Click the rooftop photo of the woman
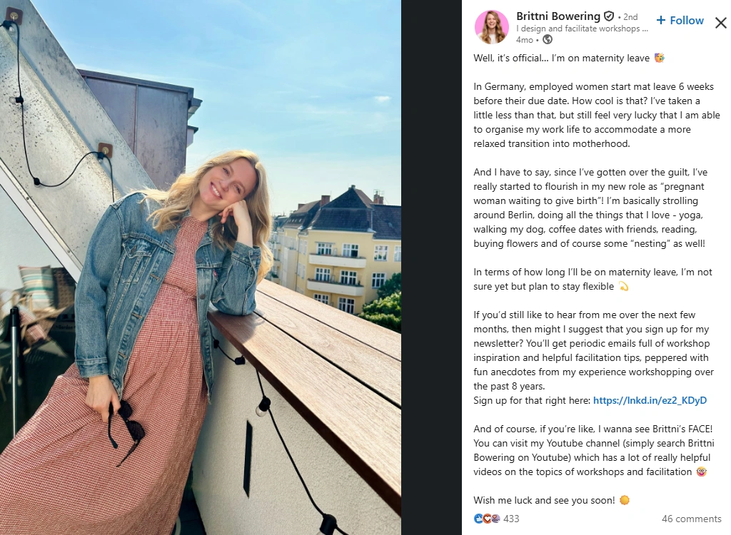This screenshot has height=535, width=731. pyautogui.click(x=201, y=267)
